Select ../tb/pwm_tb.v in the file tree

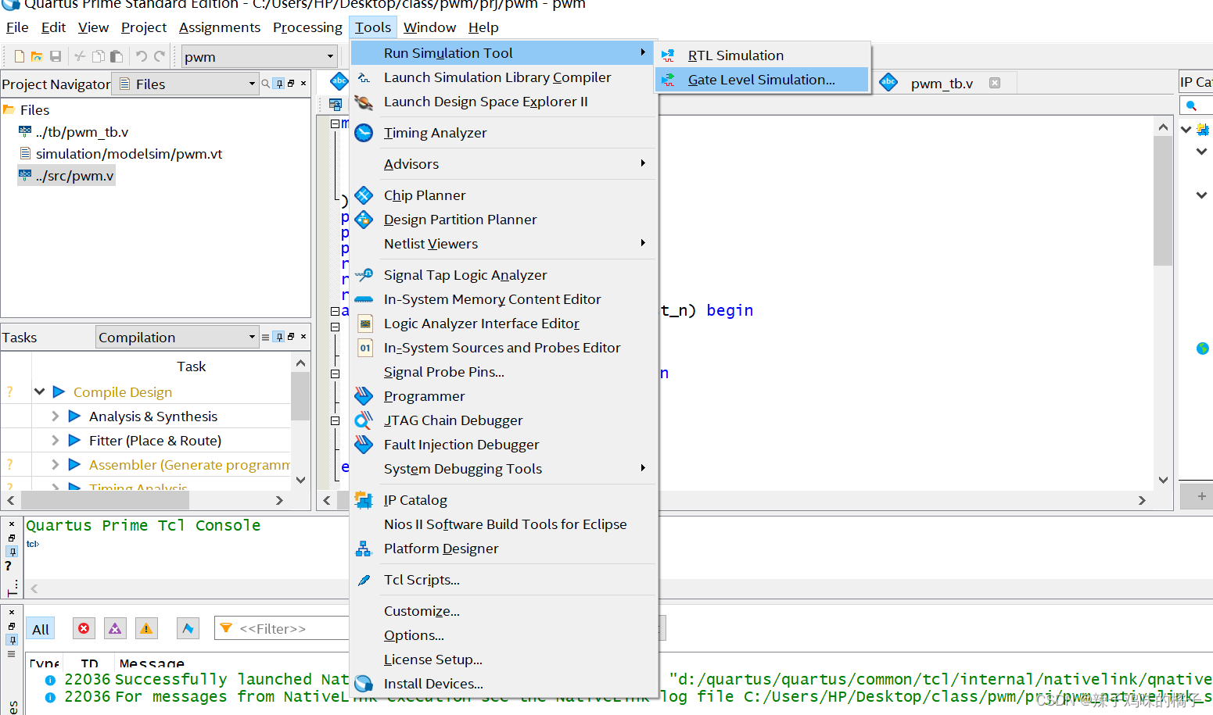[x=82, y=132]
